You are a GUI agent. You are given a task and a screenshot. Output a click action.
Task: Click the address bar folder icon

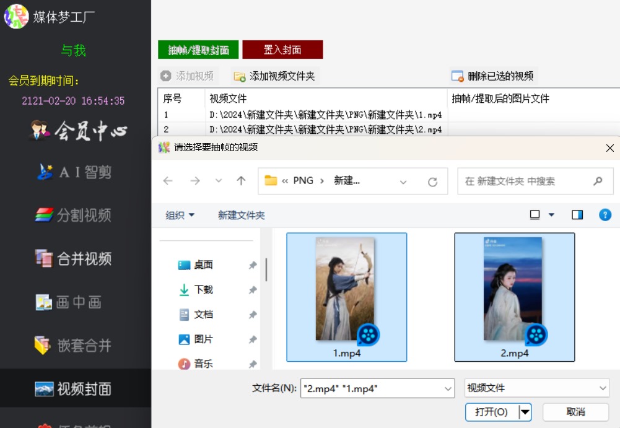coord(271,180)
